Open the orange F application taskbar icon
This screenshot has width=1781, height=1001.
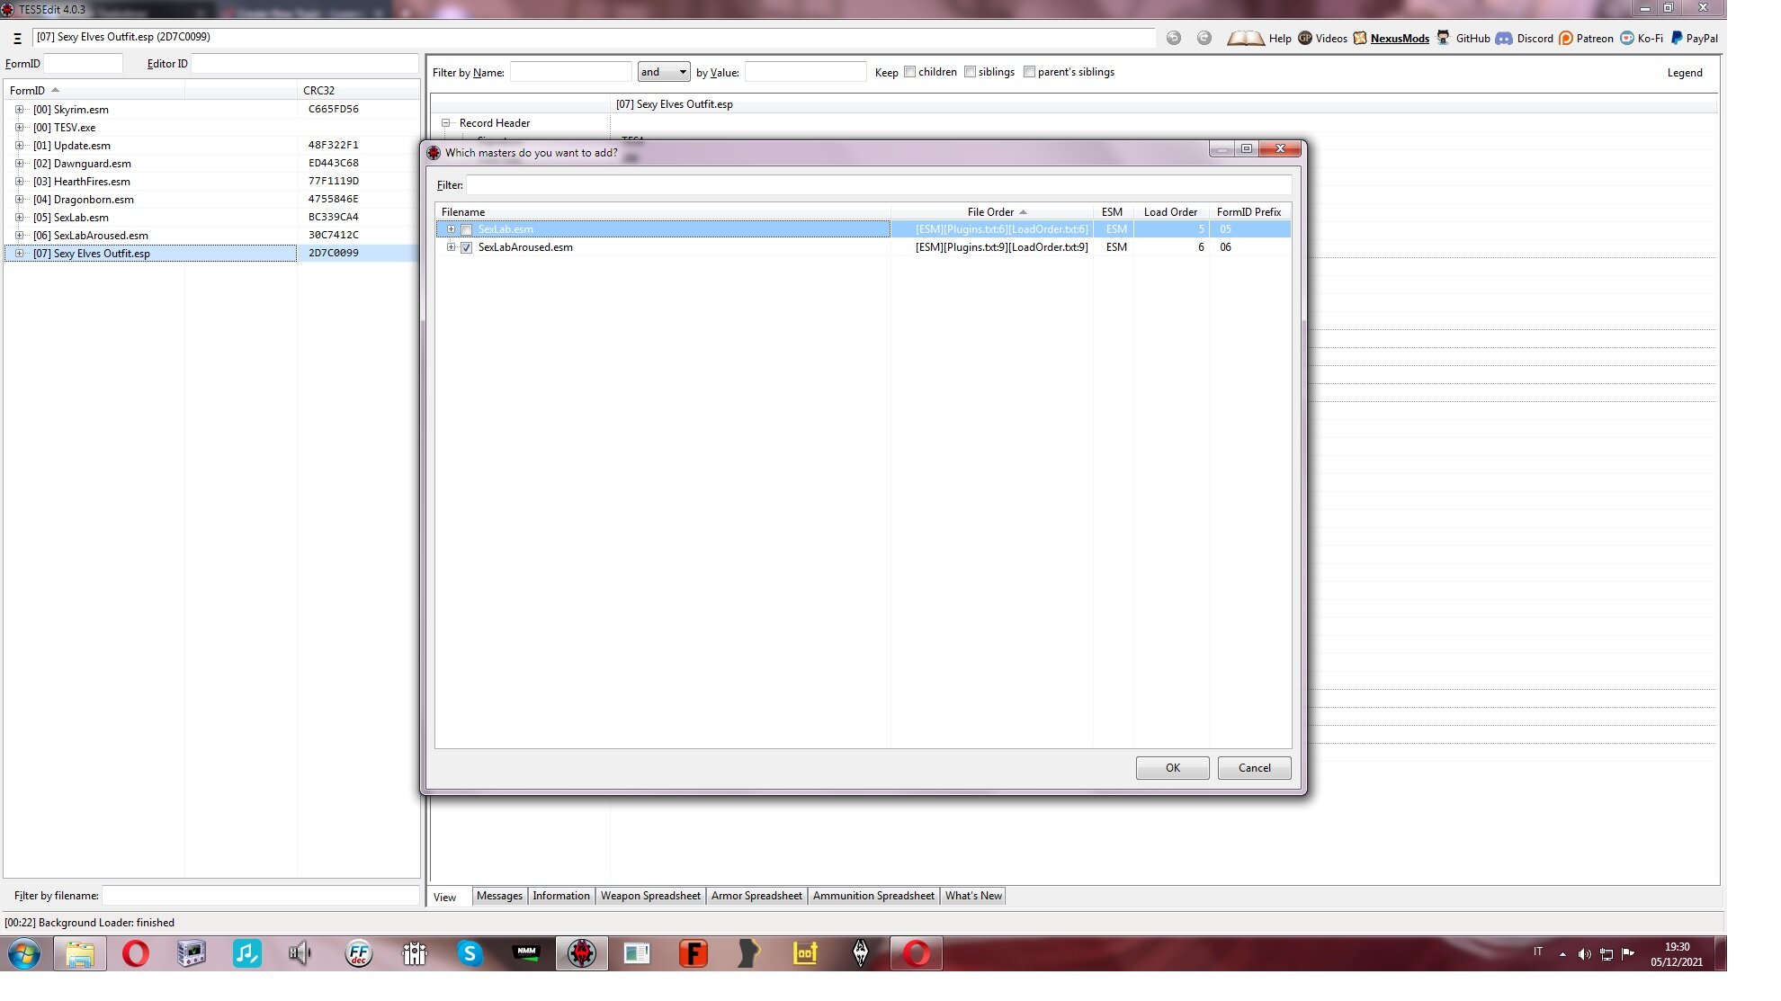tap(694, 953)
